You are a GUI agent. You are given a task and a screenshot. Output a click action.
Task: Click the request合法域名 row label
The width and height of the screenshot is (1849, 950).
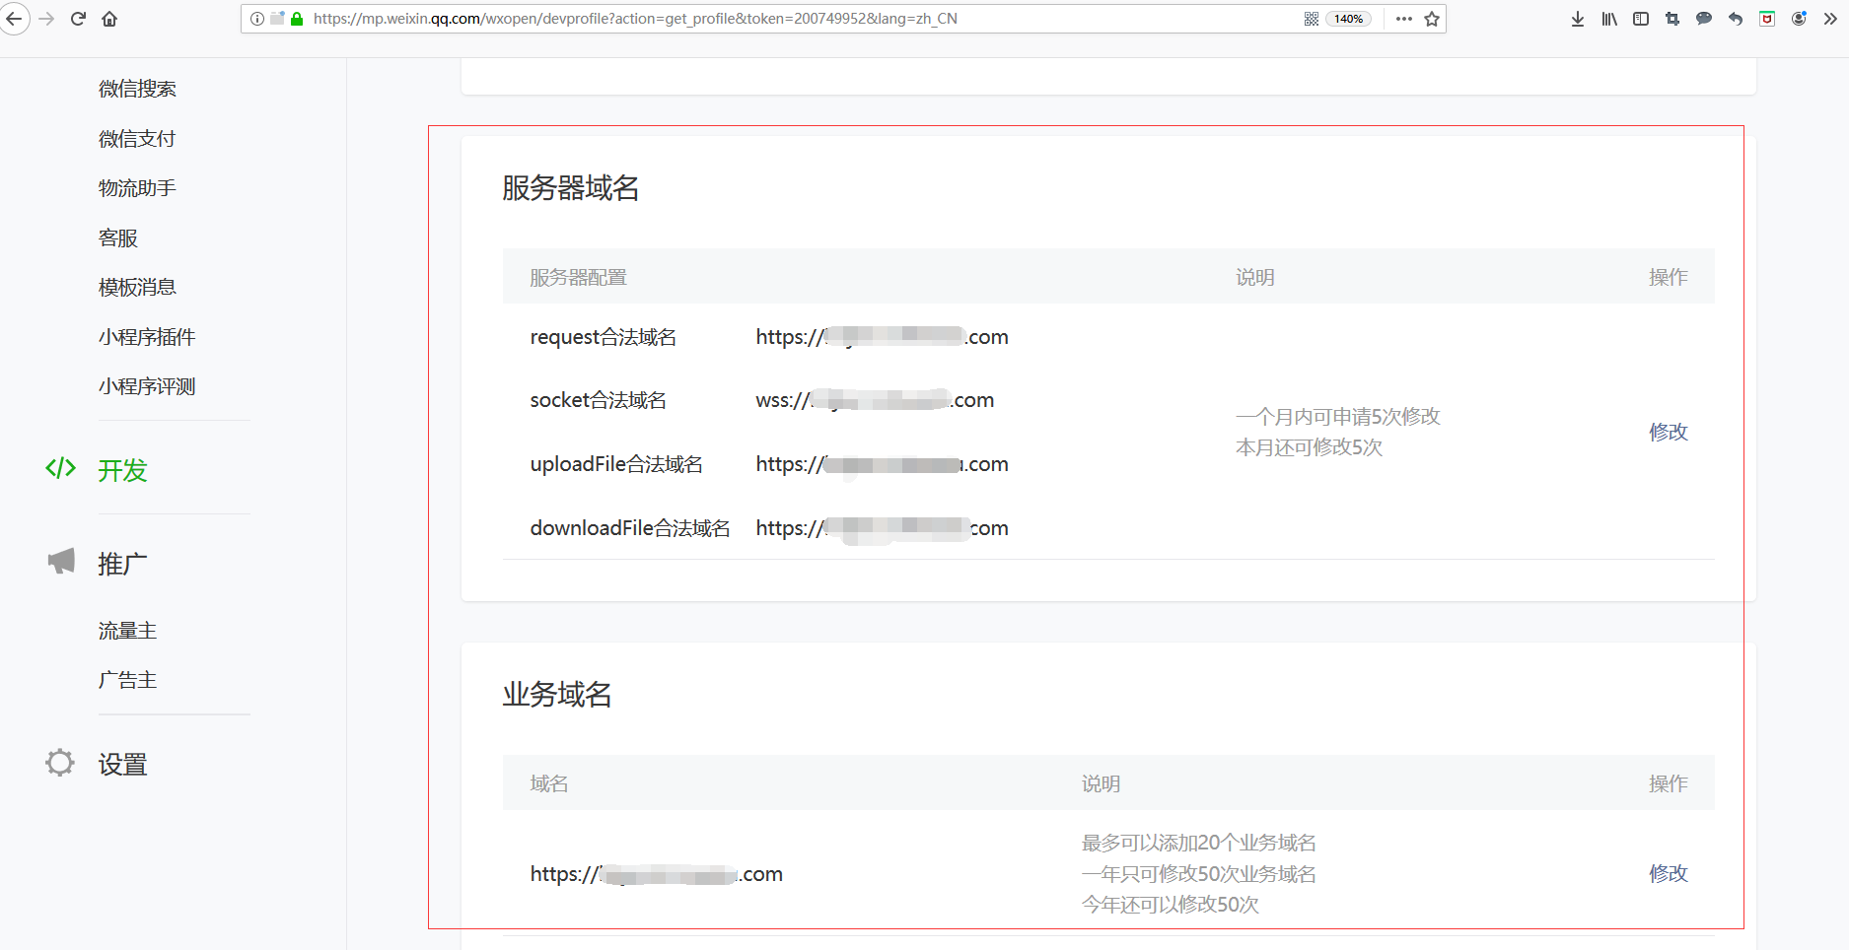pos(604,337)
